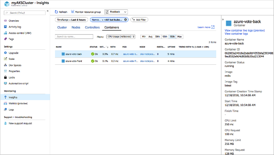Switch to the Controllers tab

coord(92,27)
